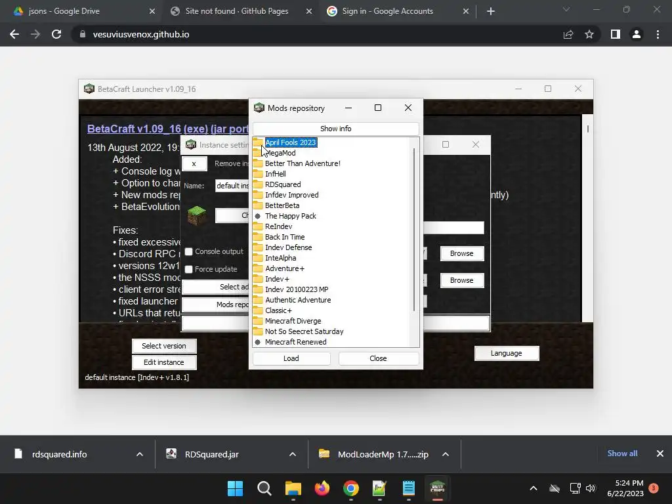Screen dimensions: 672x504
Task: Open ModLoaderMp zip download options chevron
Action: (446, 454)
